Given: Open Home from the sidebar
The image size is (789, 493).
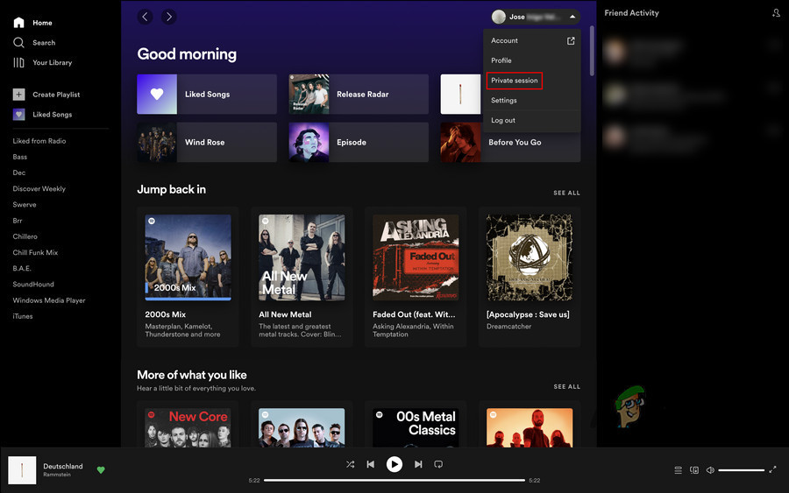Looking at the screenshot, I should click(33, 23).
